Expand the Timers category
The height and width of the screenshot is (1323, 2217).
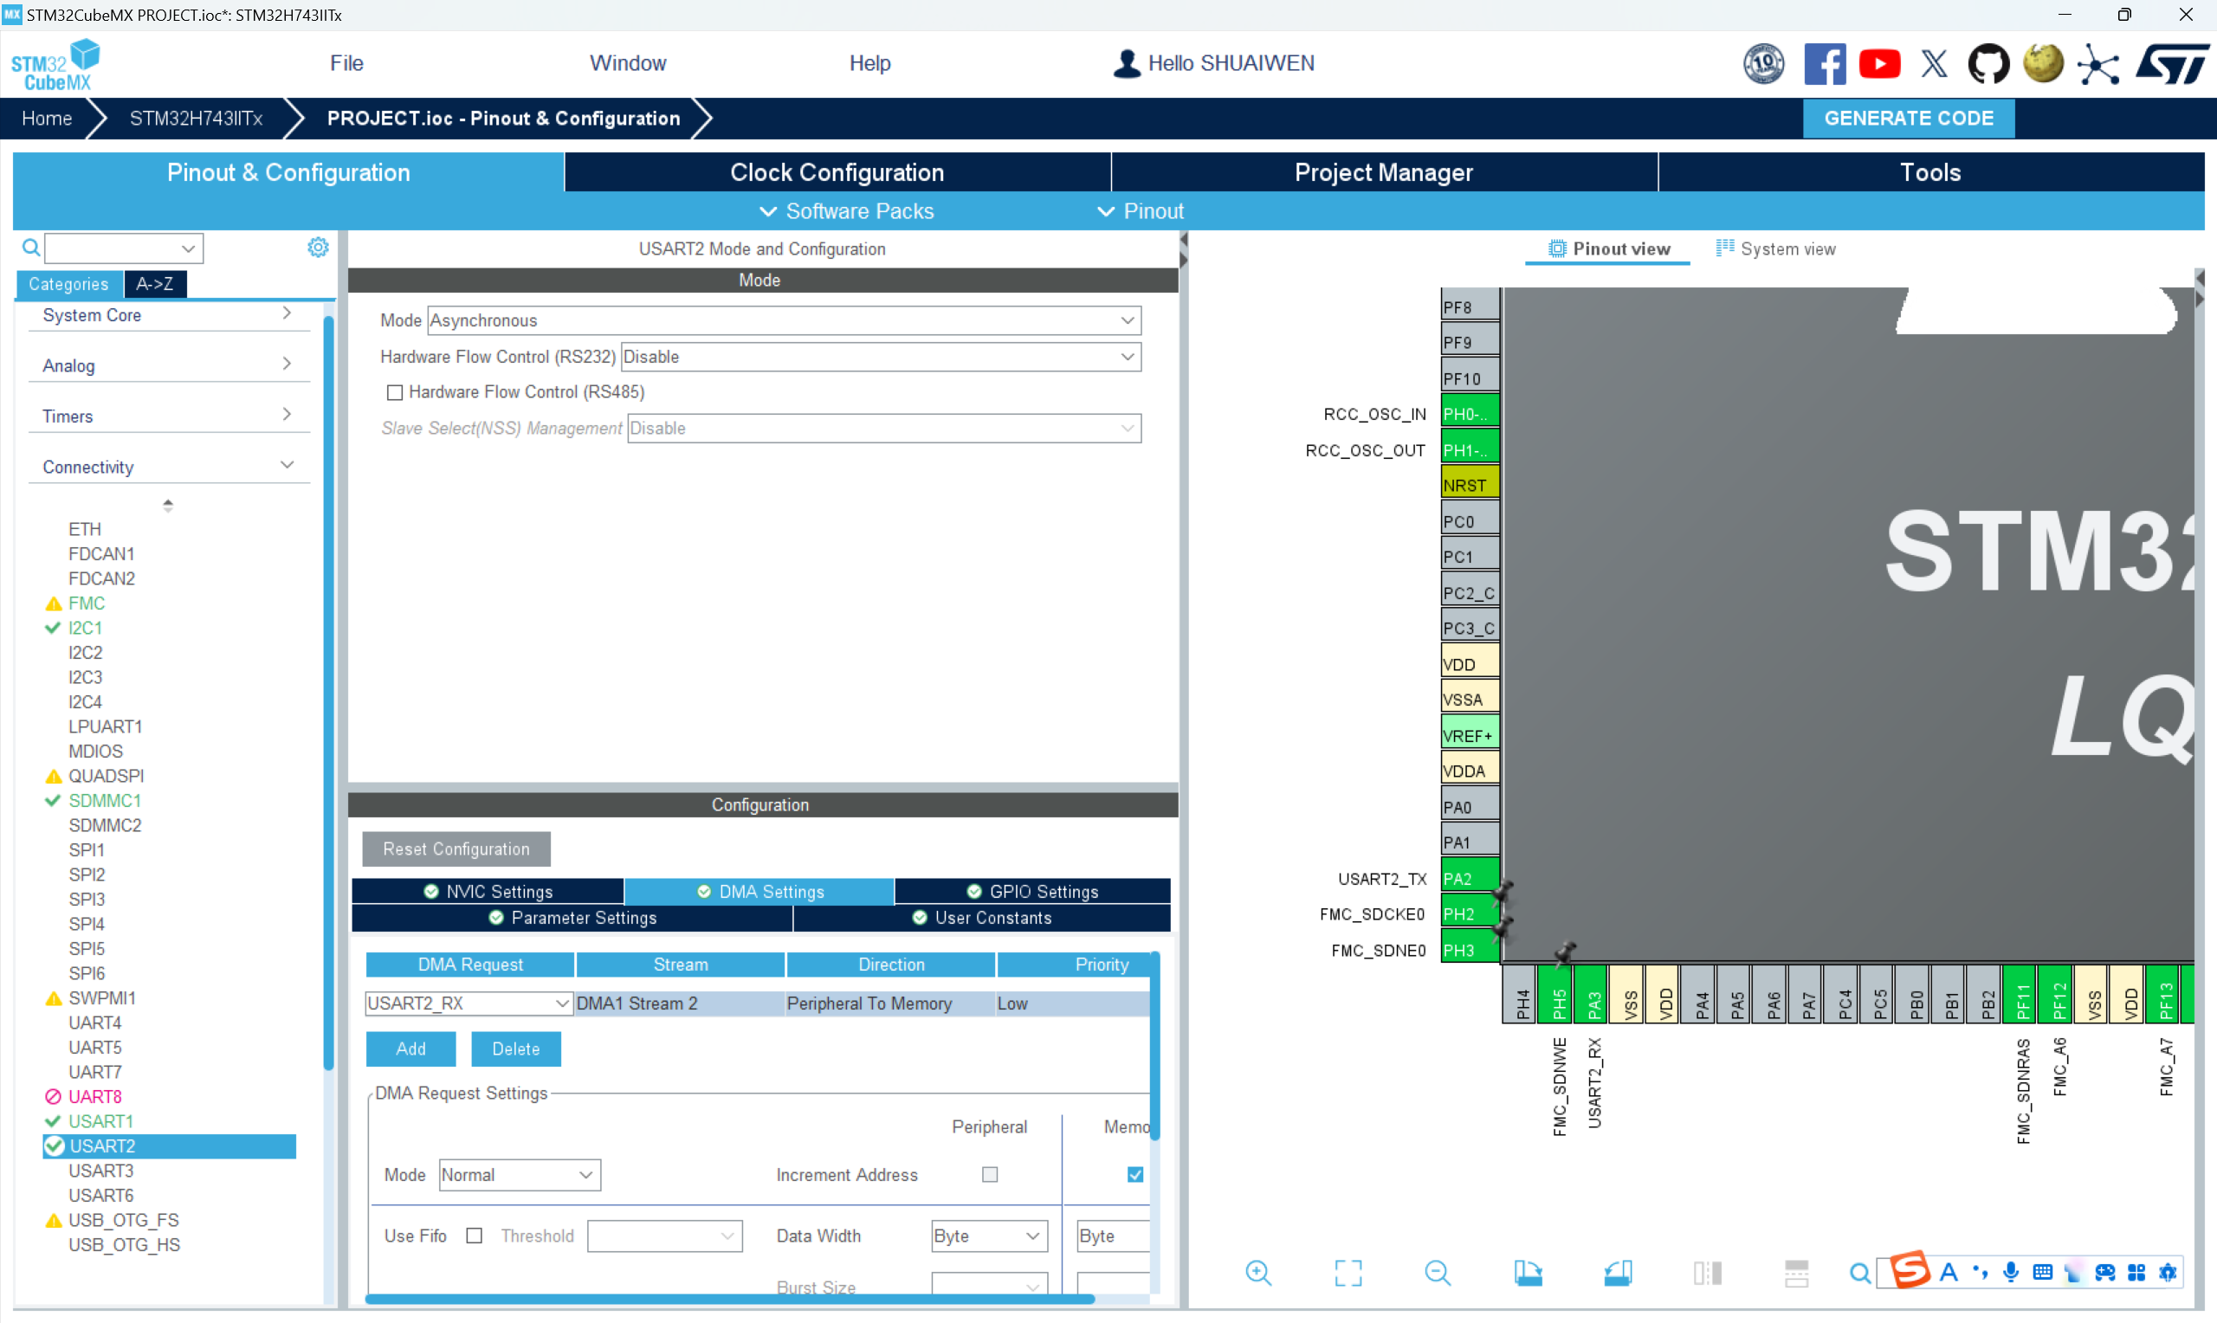168,416
